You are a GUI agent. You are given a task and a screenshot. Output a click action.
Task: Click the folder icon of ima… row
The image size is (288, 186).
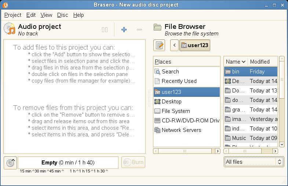click(x=228, y=119)
